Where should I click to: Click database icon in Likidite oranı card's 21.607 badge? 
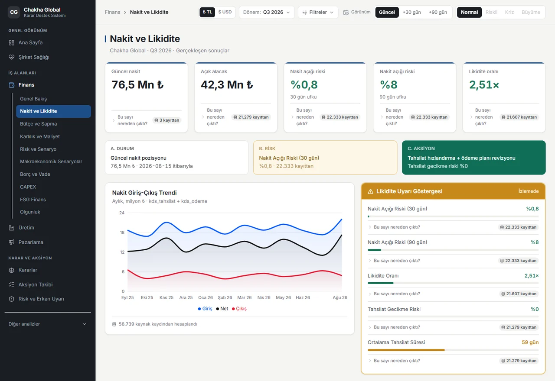503,117
